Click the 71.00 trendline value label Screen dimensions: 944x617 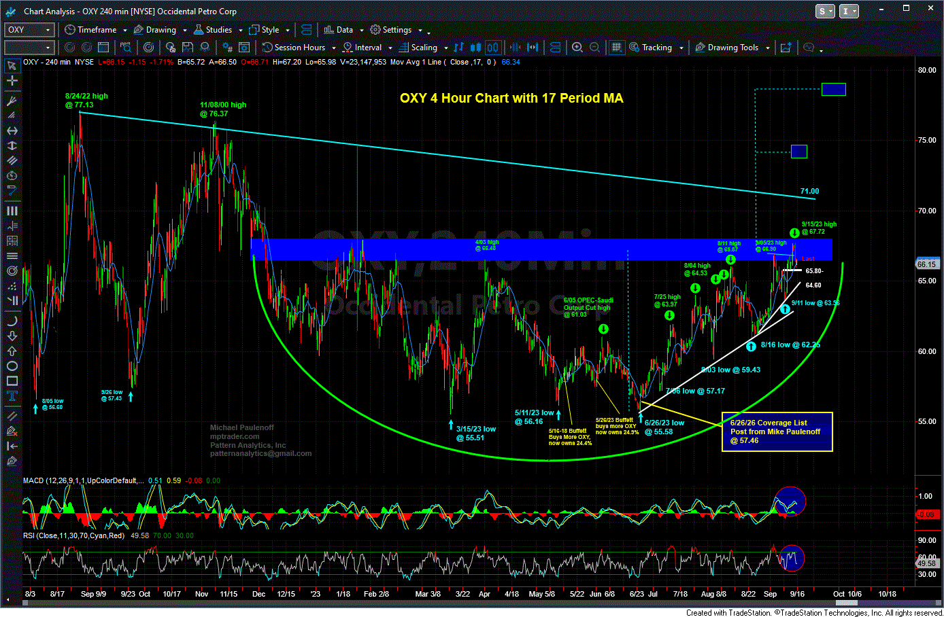(809, 192)
